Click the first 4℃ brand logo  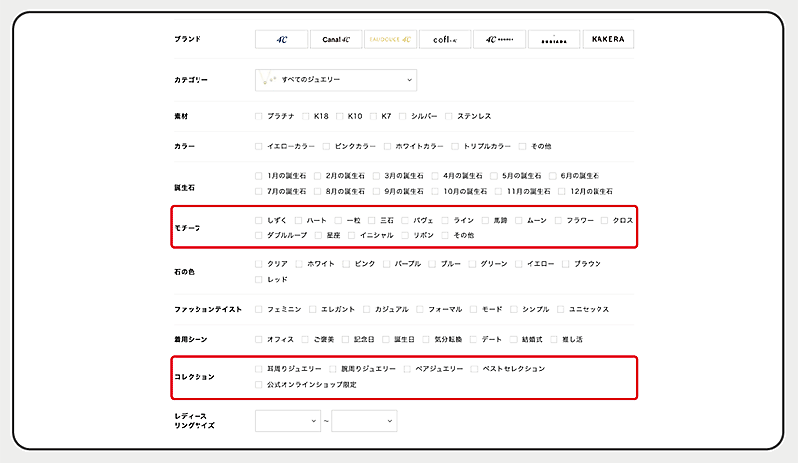[x=281, y=39]
